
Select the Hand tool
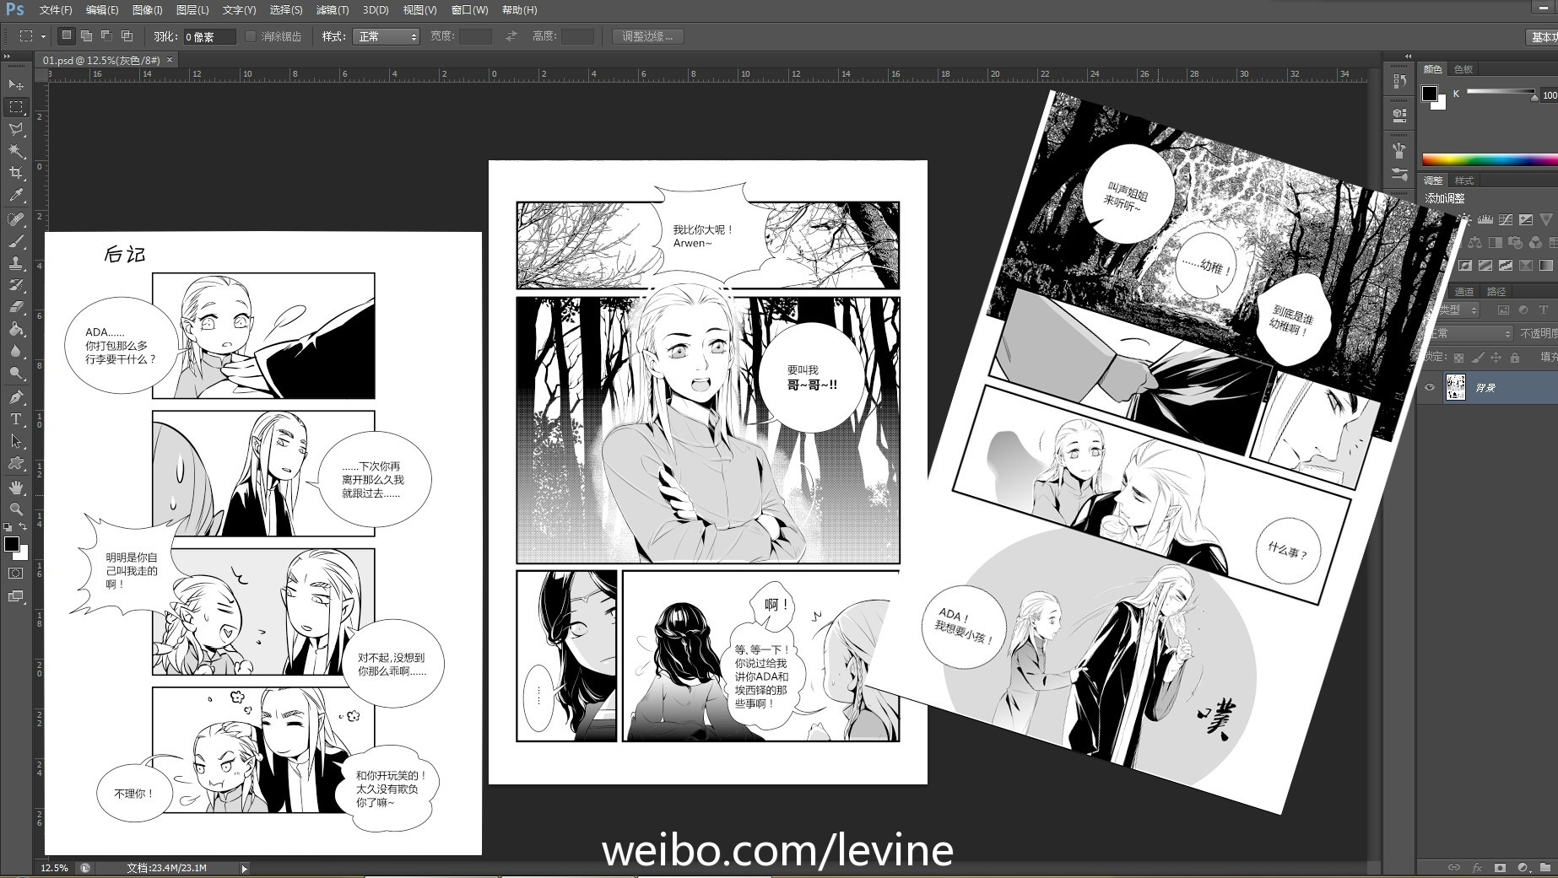(16, 487)
